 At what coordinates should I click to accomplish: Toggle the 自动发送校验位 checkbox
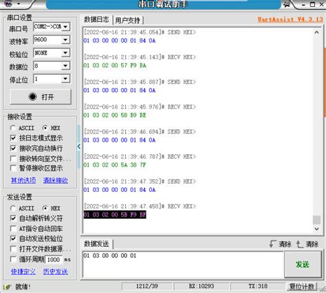click(13, 239)
